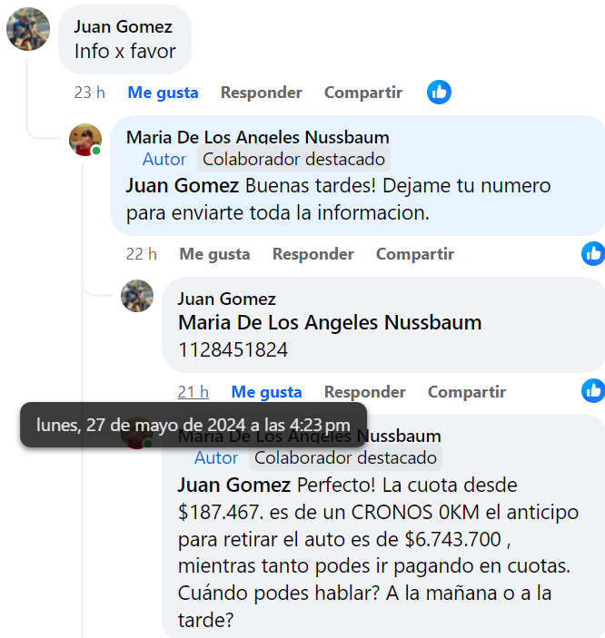Reply to Maria's 'Buenas tardes' comment
The height and width of the screenshot is (638, 605).
(x=312, y=254)
